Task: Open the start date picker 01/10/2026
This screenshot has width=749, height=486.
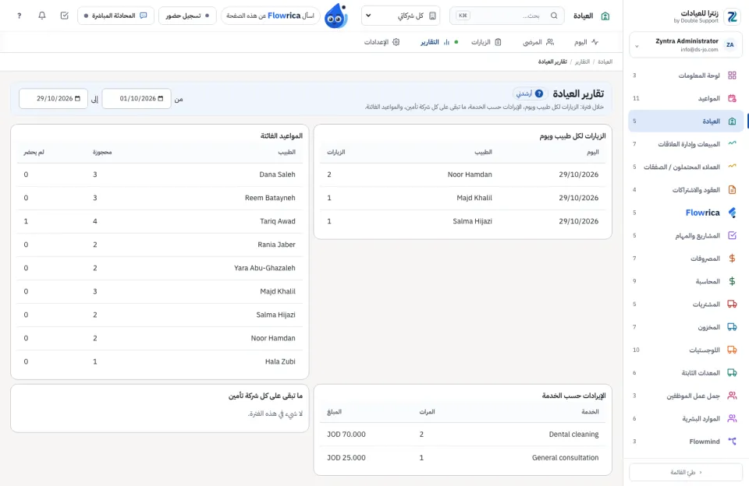Action: pos(137,99)
